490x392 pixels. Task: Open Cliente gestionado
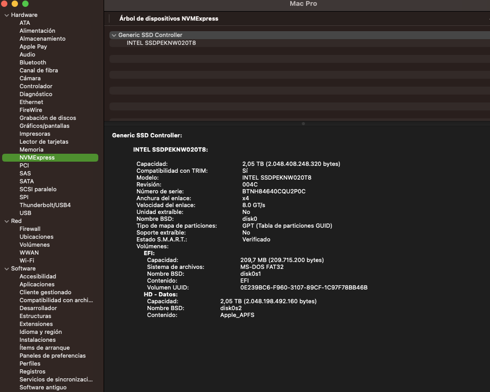click(45, 292)
